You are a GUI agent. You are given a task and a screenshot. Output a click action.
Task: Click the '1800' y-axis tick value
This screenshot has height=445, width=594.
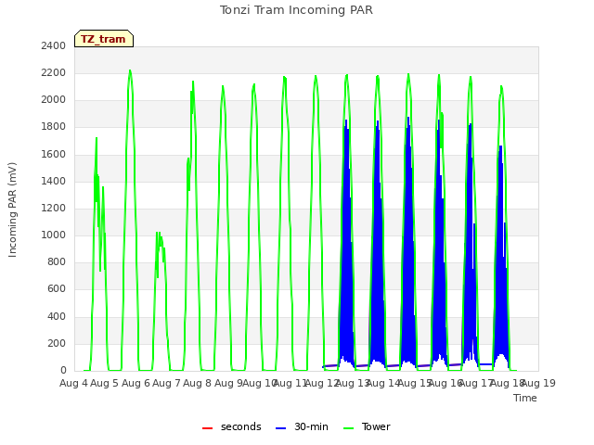pos(54,126)
